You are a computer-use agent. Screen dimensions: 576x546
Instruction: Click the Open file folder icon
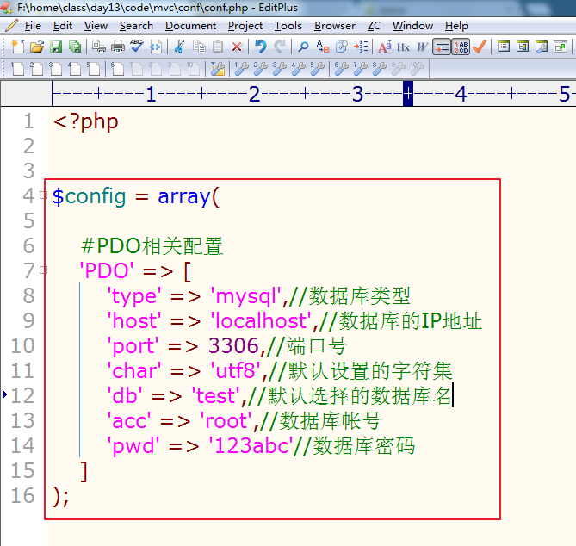[37, 47]
